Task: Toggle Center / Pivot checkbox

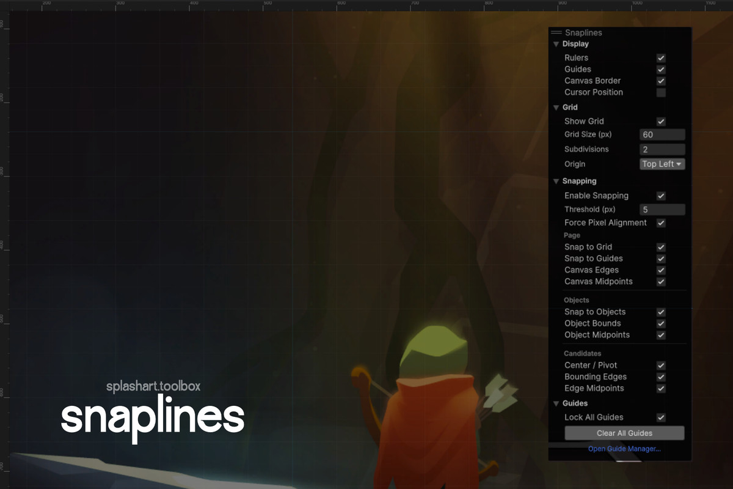Action: tap(661, 366)
